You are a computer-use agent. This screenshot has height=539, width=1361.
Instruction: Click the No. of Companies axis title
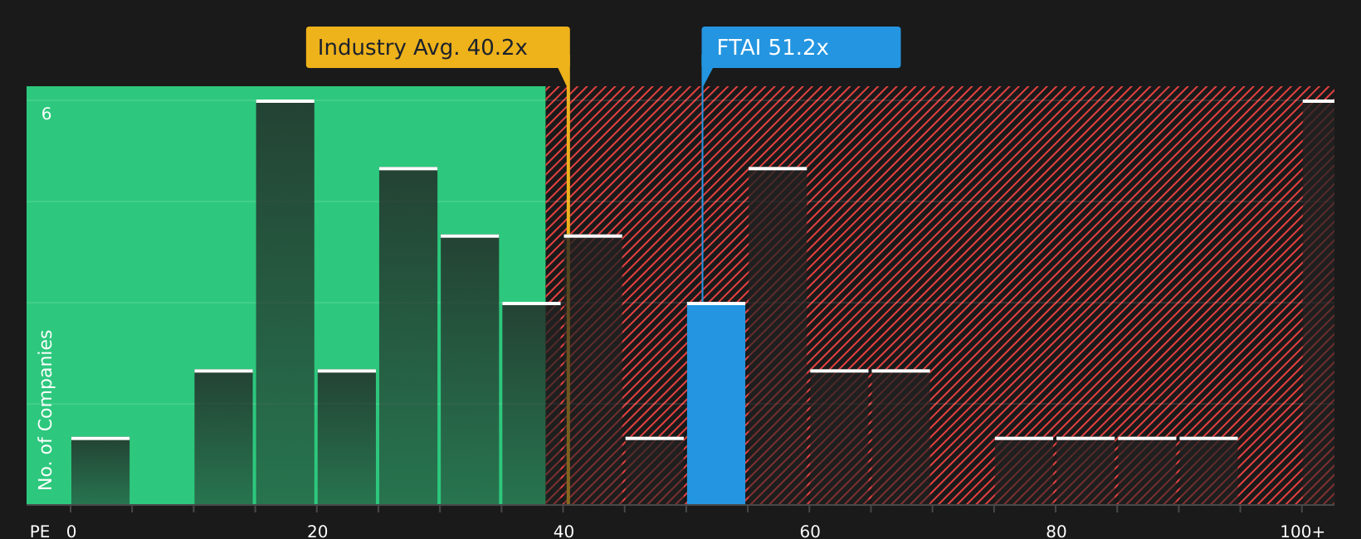coord(46,410)
